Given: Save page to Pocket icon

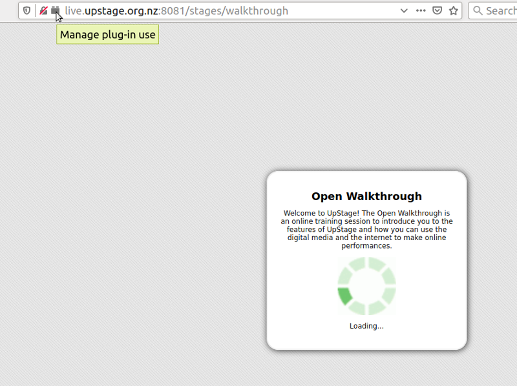Looking at the screenshot, I should tap(438, 11).
